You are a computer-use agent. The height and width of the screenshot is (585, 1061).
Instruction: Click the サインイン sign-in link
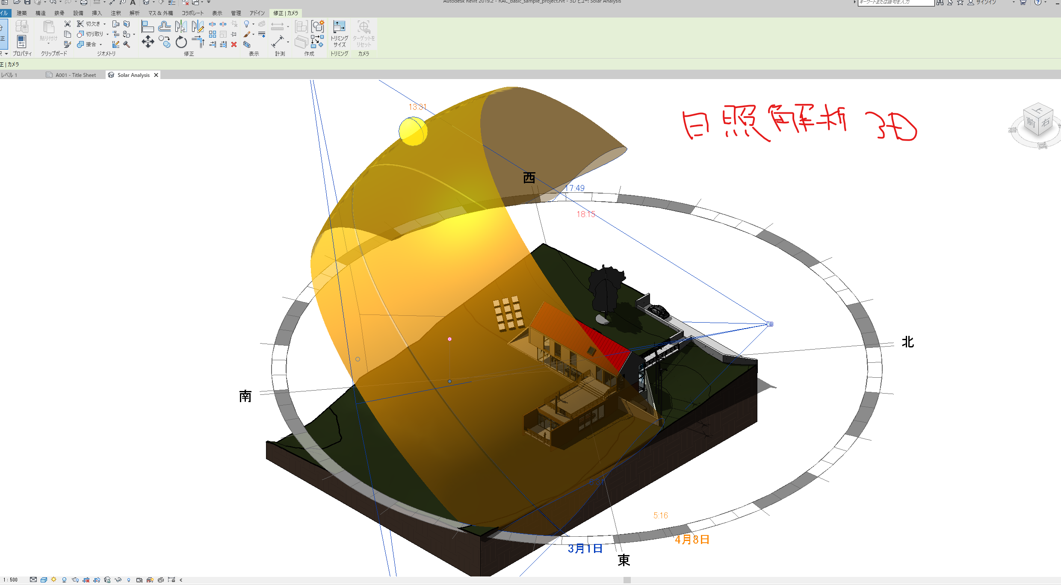tap(987, 3)
